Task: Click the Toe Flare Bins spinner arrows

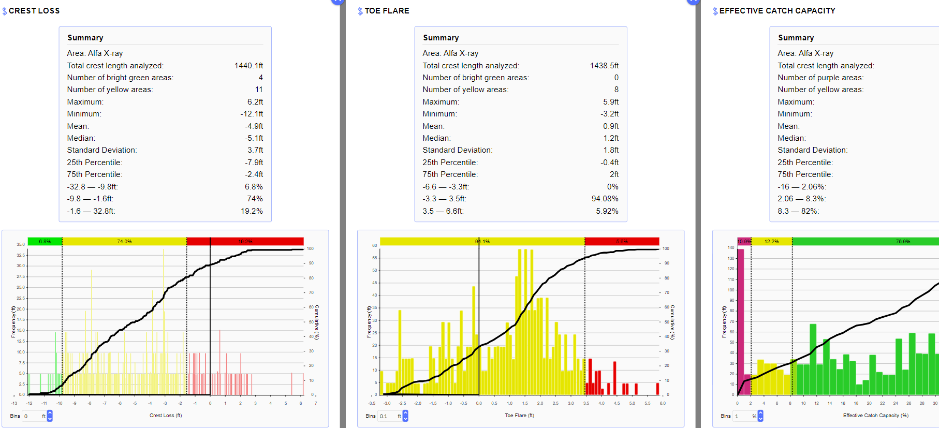Action: tap(405, 416)
